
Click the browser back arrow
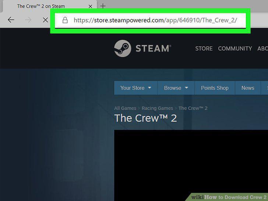11,20
